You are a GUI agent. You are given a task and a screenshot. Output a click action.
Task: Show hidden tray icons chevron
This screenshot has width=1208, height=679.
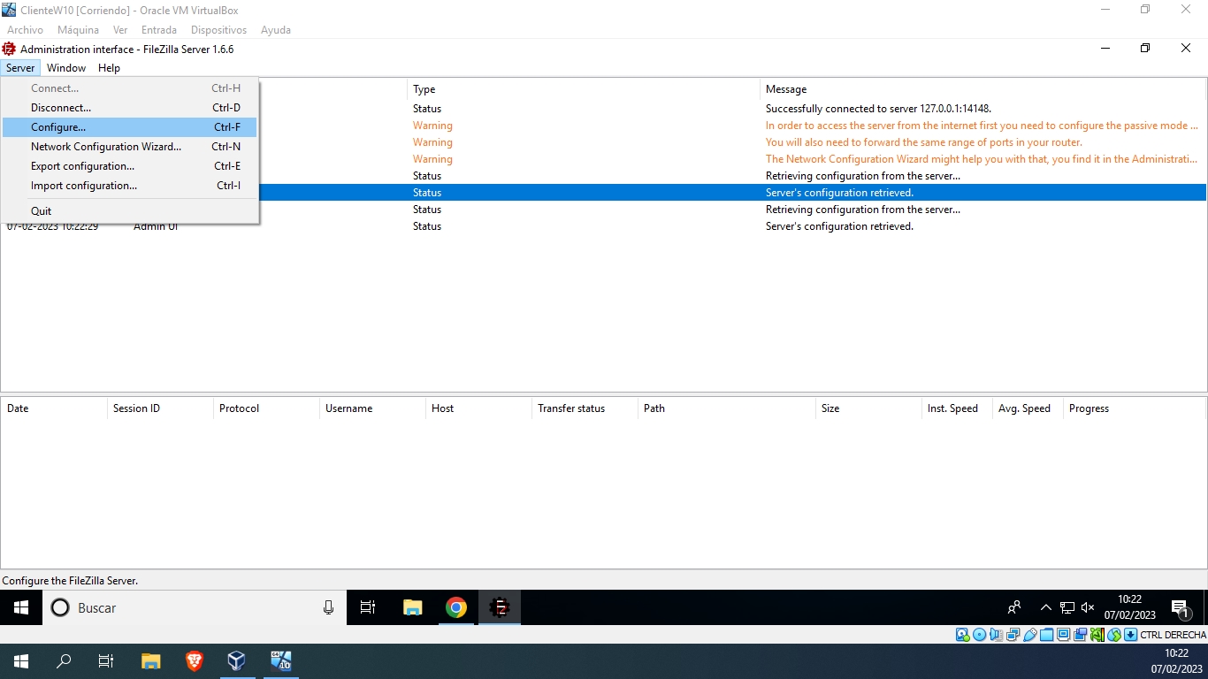[x=1045, y=607]
